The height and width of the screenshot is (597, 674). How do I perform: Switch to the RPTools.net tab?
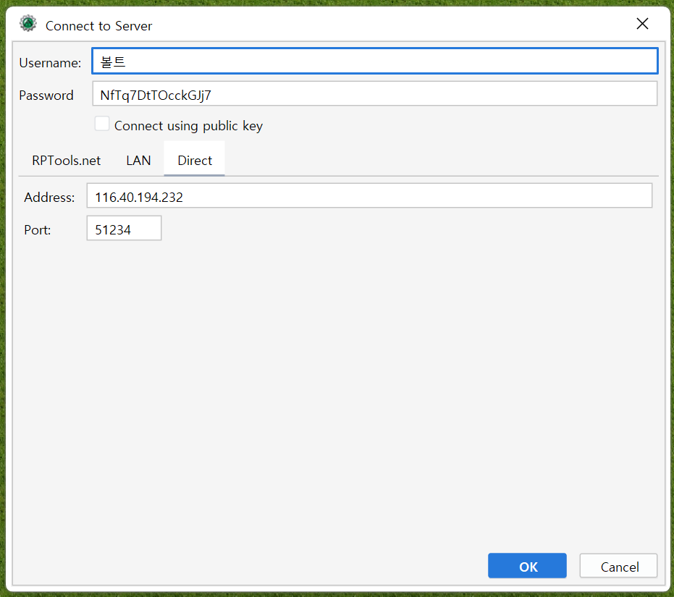tap(66, 161)
